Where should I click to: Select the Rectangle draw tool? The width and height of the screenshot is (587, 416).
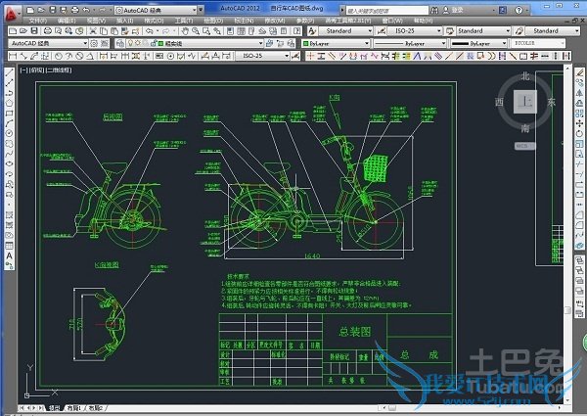10,113
